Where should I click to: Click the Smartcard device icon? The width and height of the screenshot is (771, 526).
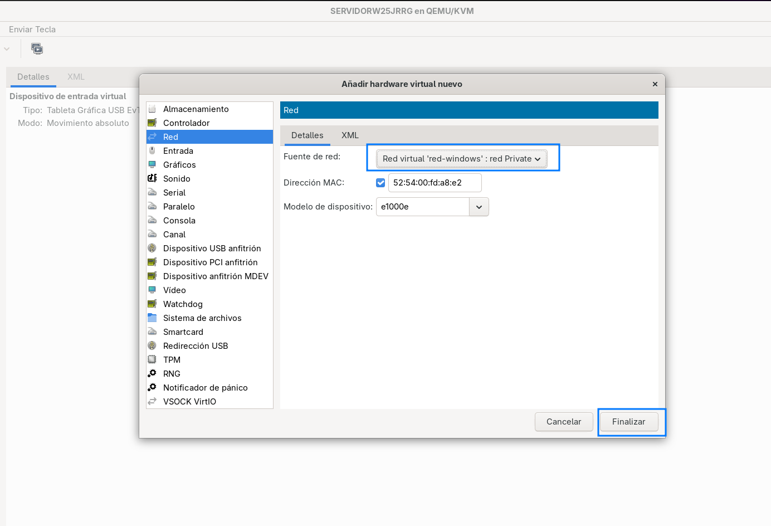tap(152, 332)
